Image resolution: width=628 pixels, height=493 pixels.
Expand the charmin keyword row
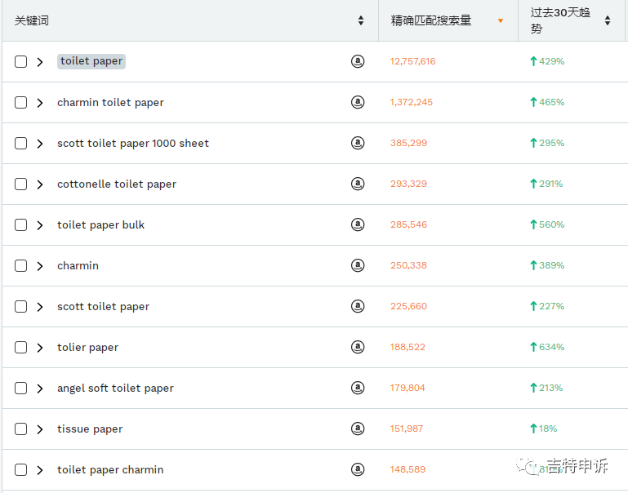40,266
